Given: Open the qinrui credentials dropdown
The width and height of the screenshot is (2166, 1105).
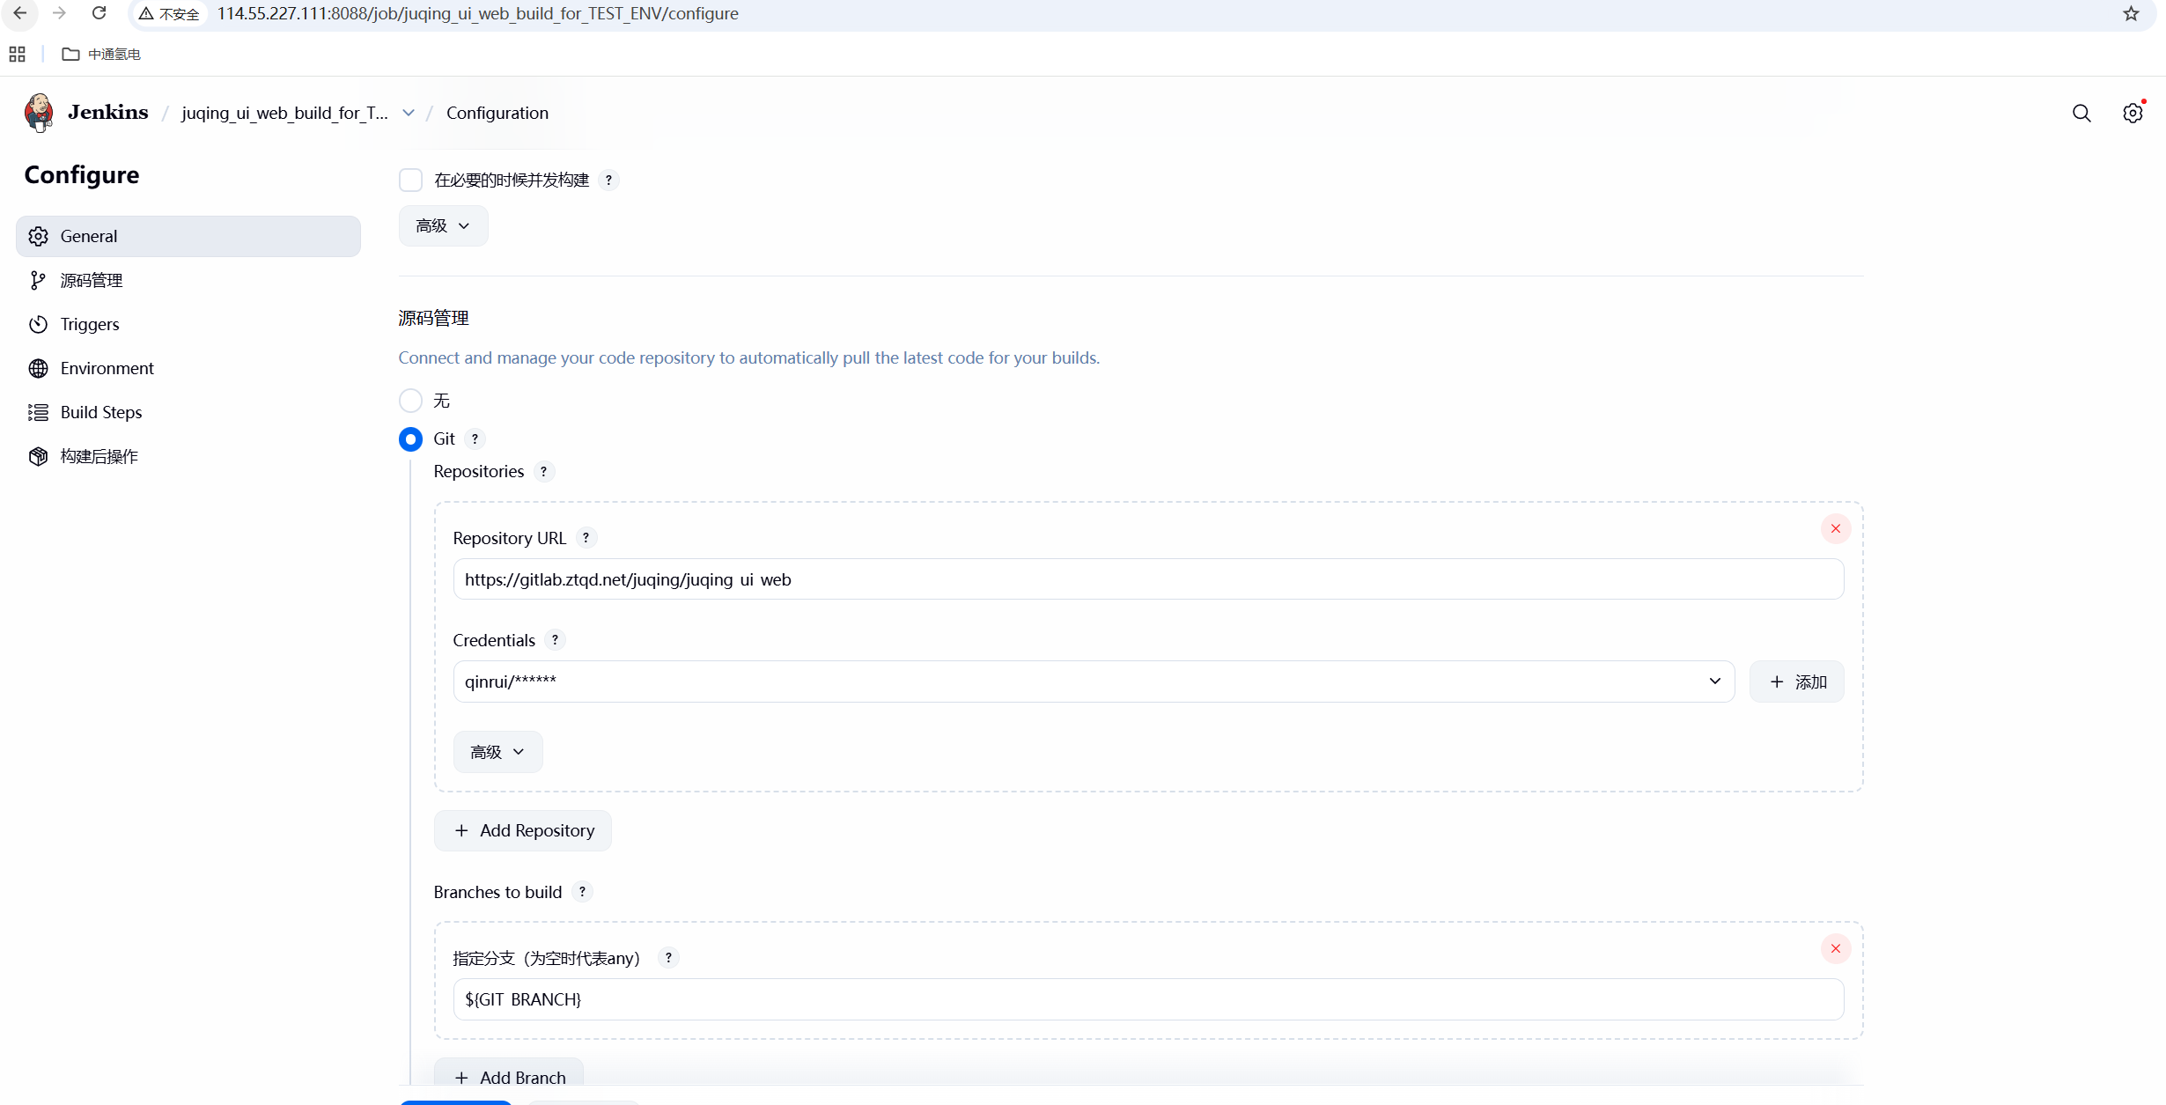Looking at the screenshot, I should pos(1093,681).
